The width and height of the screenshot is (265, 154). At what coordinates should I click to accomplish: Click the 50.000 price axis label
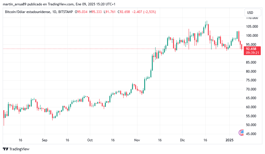(x=251, y=125)
